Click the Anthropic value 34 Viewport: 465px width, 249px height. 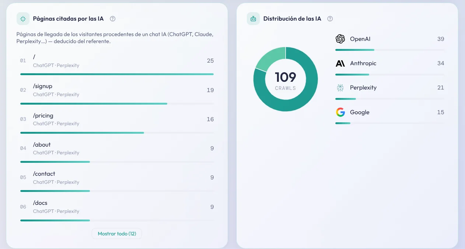pyautogui.click(x=441, y=63)
